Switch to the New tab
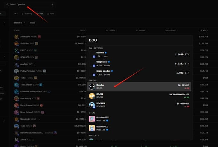The image size is (218, 147). point(50,14)
